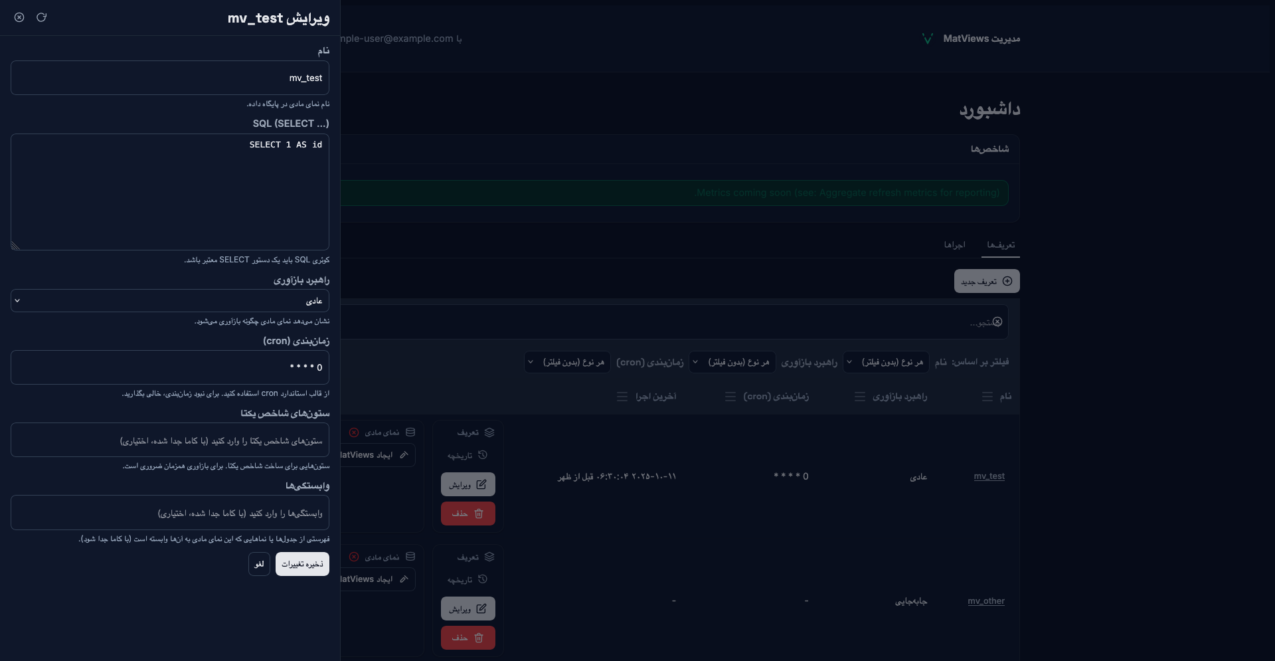Viewport: 1275px width, 661px height.
Task: Open sort menu icon for نام column
Action: 987,397
